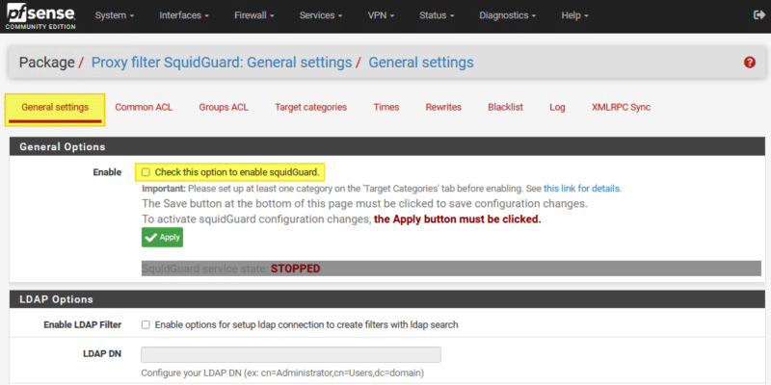The height and width of the screenshot is (385, 771).
Task: Click 'the Apply button must be clicked' text
Action: coord(457,219)
